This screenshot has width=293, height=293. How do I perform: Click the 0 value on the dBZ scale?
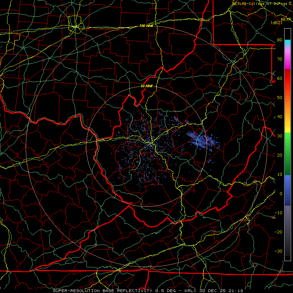coord(281,194)
